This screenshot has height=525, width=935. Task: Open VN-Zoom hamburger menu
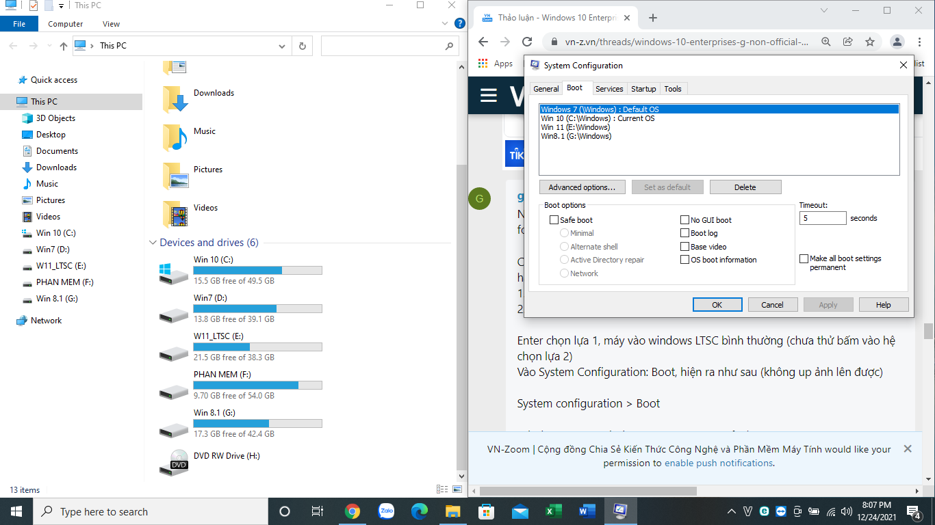point(489,95)
